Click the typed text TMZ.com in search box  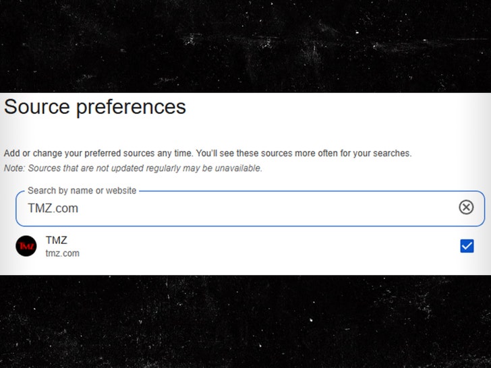point(53,208)
